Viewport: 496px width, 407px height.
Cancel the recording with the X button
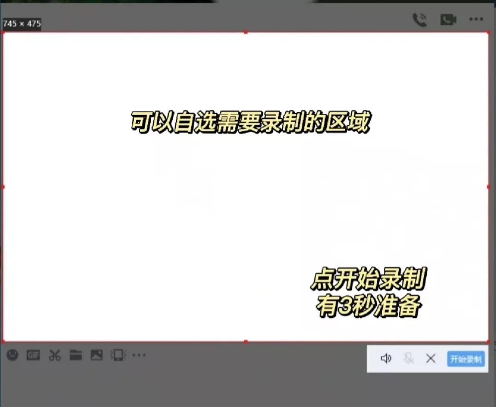click(x=431, y=358)
